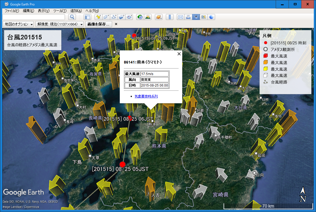Show historical imagery clock icon

click(x=140, y=17)
